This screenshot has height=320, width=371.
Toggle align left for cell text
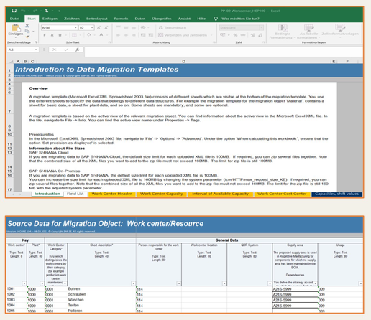(118, 35)
